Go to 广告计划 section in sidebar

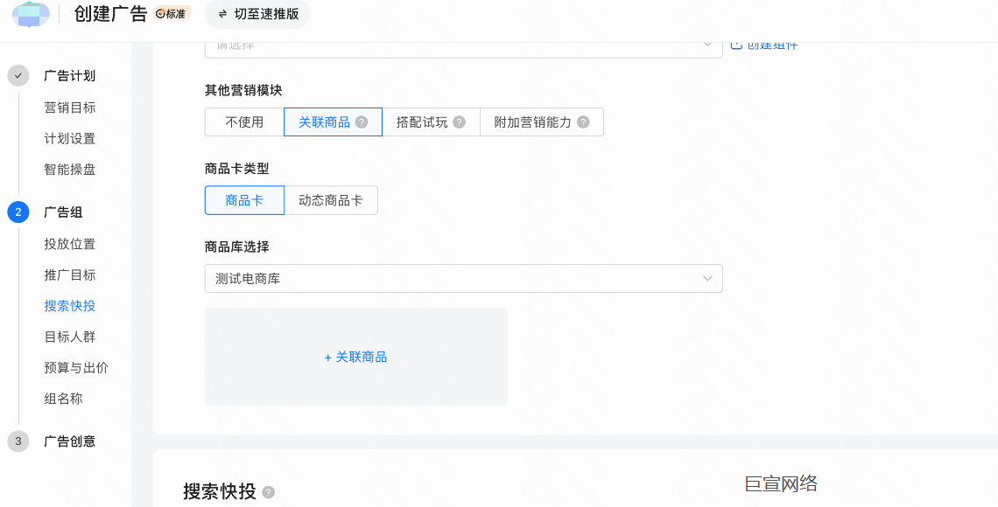[x=69, y=75]
